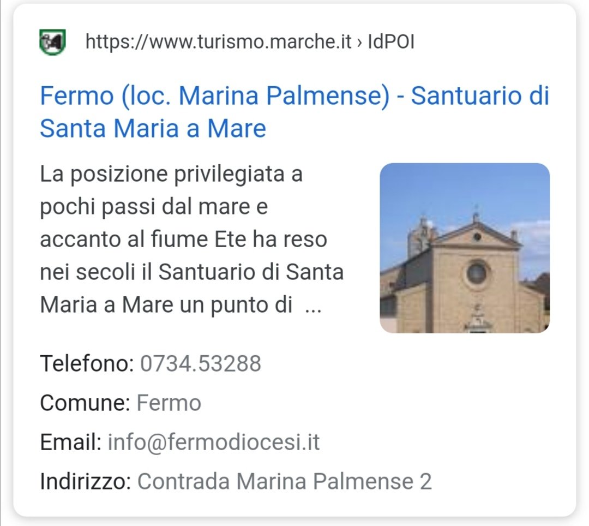Select the IdPOI breadcrumb segment

391,41
